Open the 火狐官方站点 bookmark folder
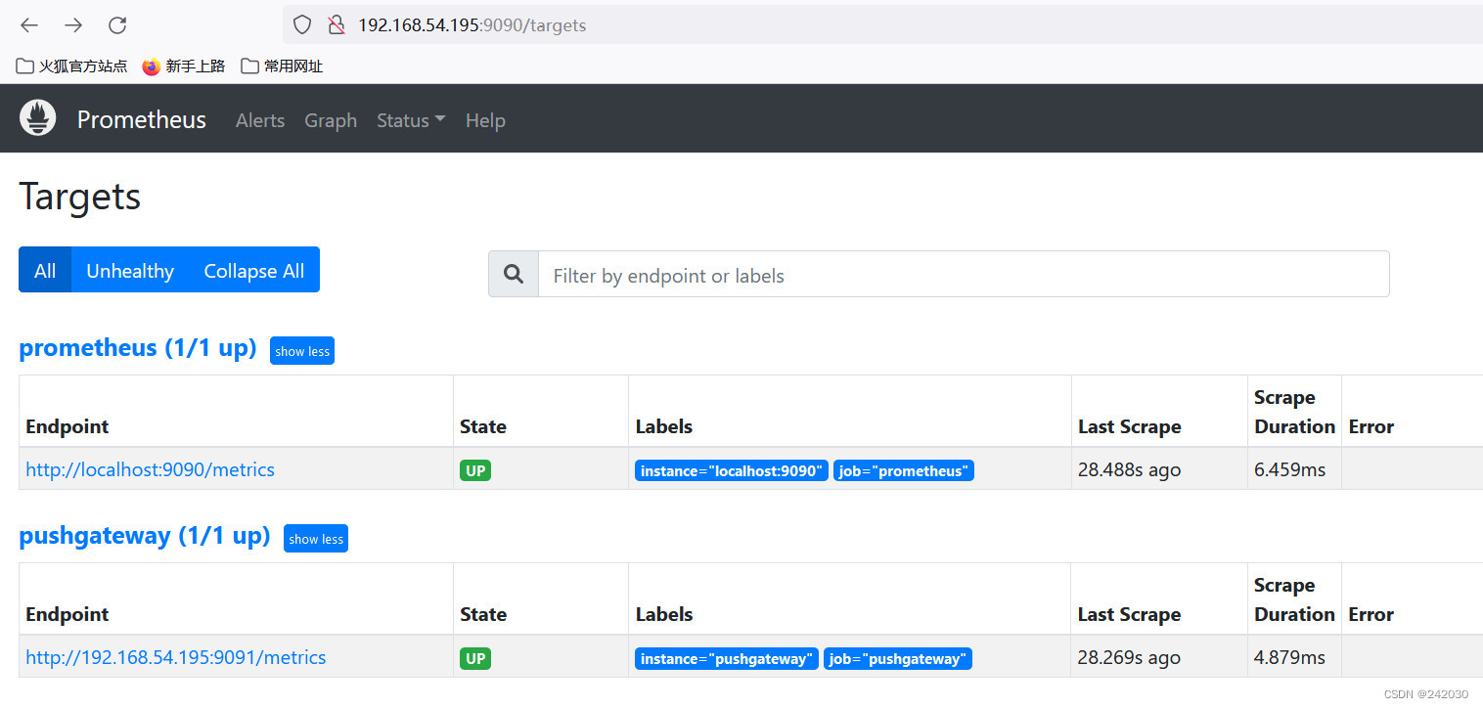This screenshot has width=1483, height=708. tap(71, 66)
